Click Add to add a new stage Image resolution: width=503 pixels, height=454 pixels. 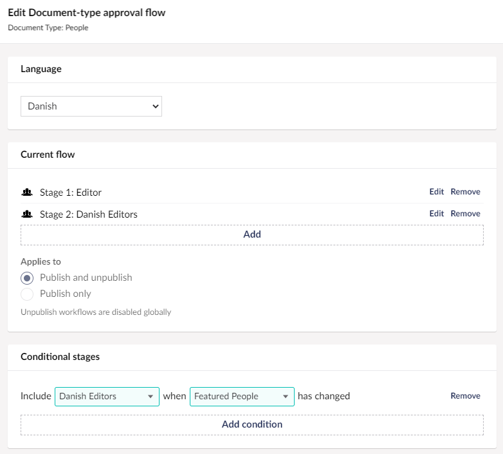pyautogui.click(x=251, y=234)
